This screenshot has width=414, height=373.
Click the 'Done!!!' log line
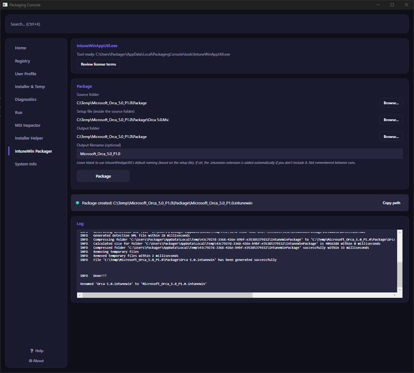[93, 276]
